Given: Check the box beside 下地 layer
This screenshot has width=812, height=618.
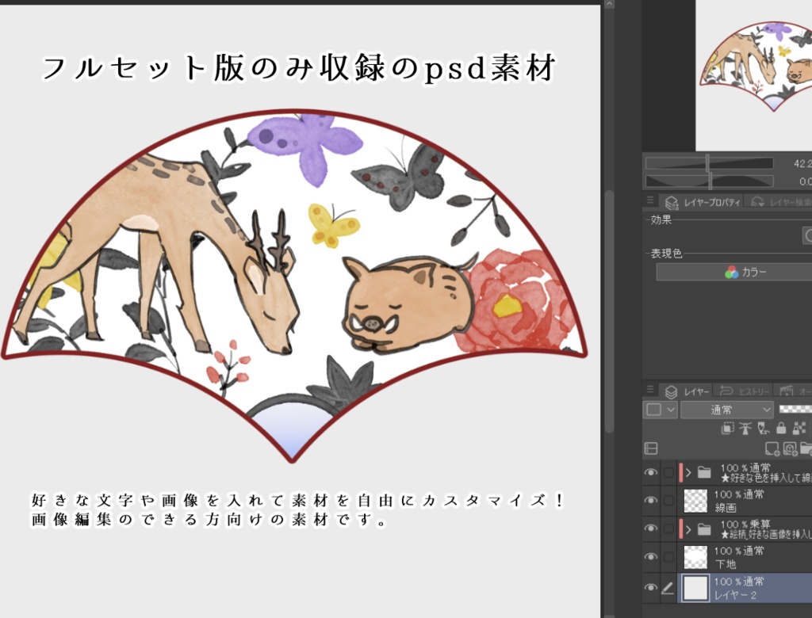Looking at the screenshot, I should pos(668,557).
